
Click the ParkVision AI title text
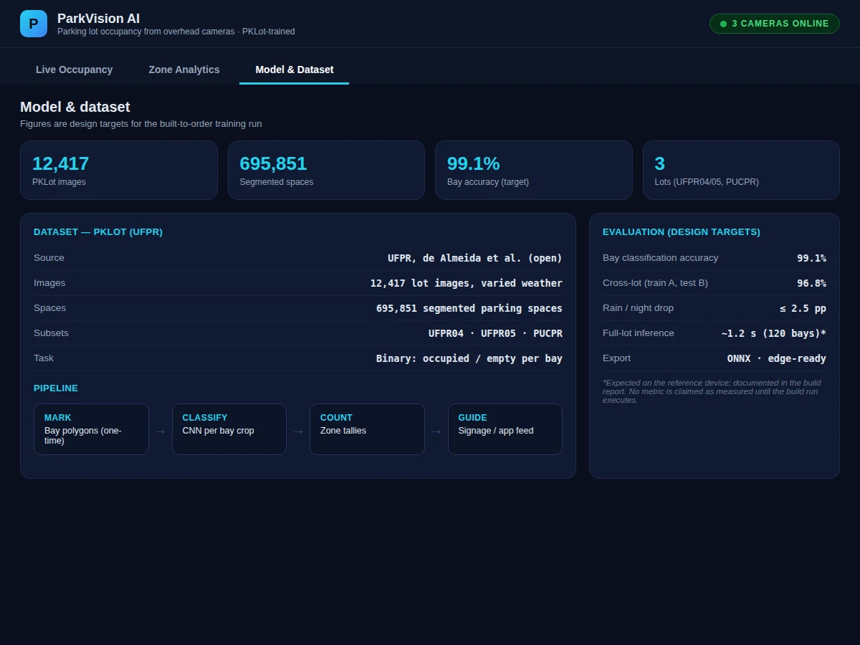tap(98, 19)
